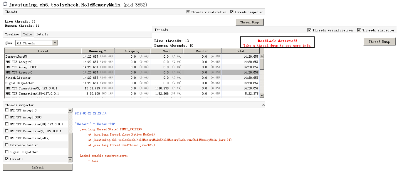Toggle Threads inspector checkbox at top
This screenshot has height=175, width=398.
point(232,12)
